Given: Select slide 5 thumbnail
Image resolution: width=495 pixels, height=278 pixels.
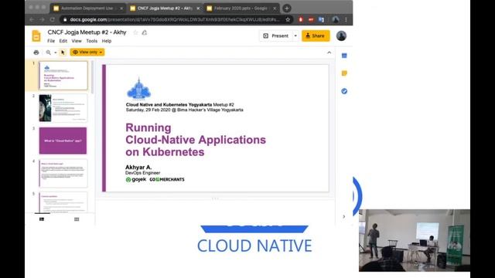Looking at the screenshot, I should point(63,202).
